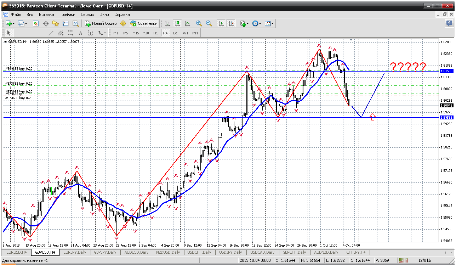
Task: Click the New Order button
Action: click(101, 23)
